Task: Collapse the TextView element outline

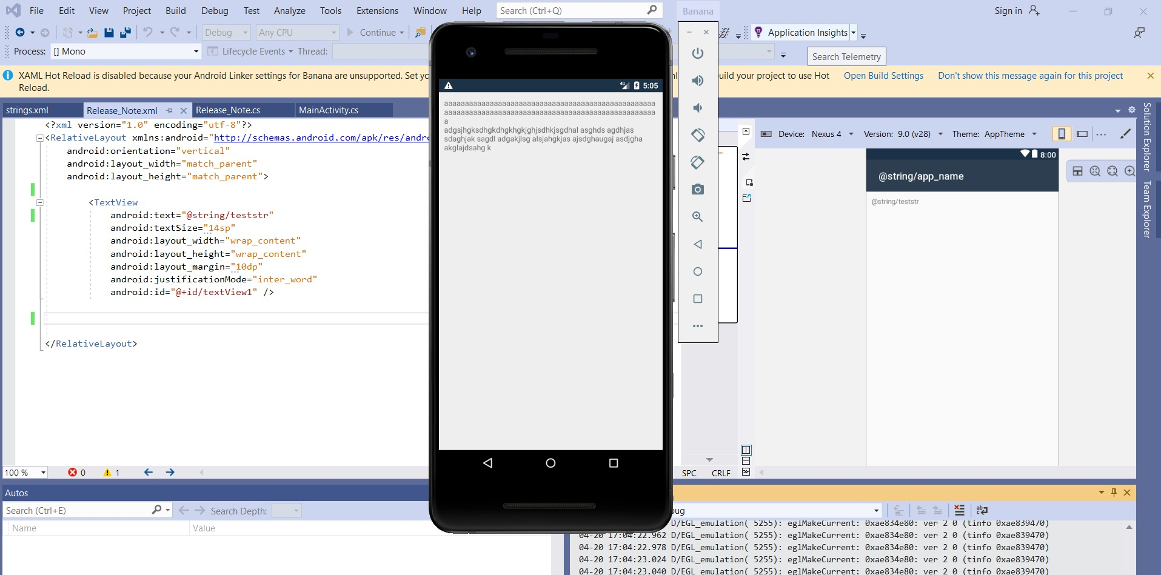Action: [40, 203]
